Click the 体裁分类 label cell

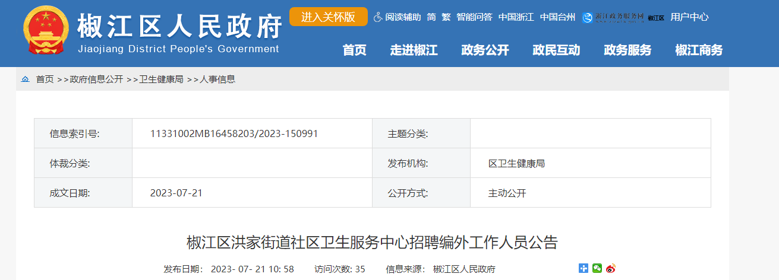point(83,163)
